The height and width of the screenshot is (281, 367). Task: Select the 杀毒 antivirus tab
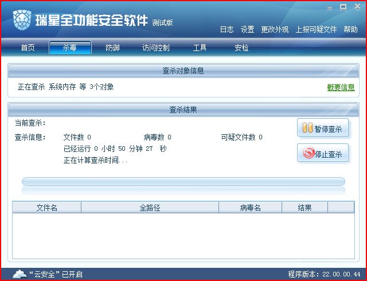tap(70, 48)
